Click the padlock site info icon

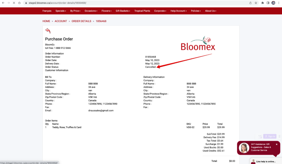pyautogui.click(x=26, y=3)
